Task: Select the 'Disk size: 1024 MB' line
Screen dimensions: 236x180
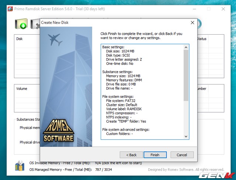Action: pos(120,51)
